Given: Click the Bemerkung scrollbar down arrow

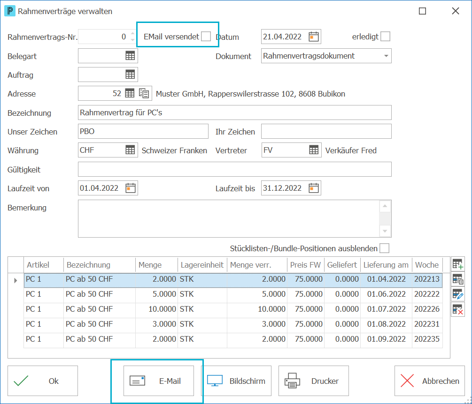Looking at the screenshot, I should (x=385, y=231).
